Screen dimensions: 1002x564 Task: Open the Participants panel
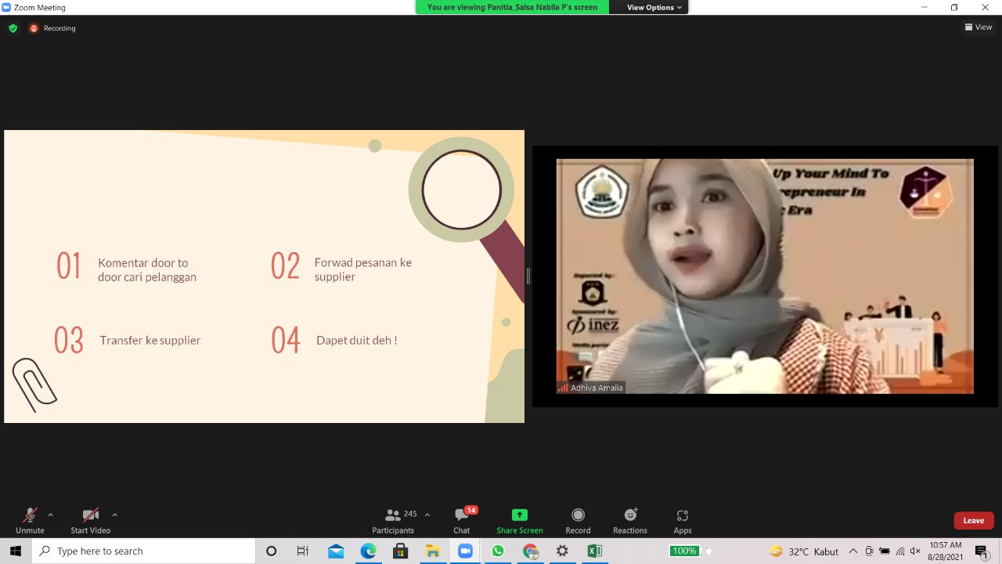tap(393, 521)
